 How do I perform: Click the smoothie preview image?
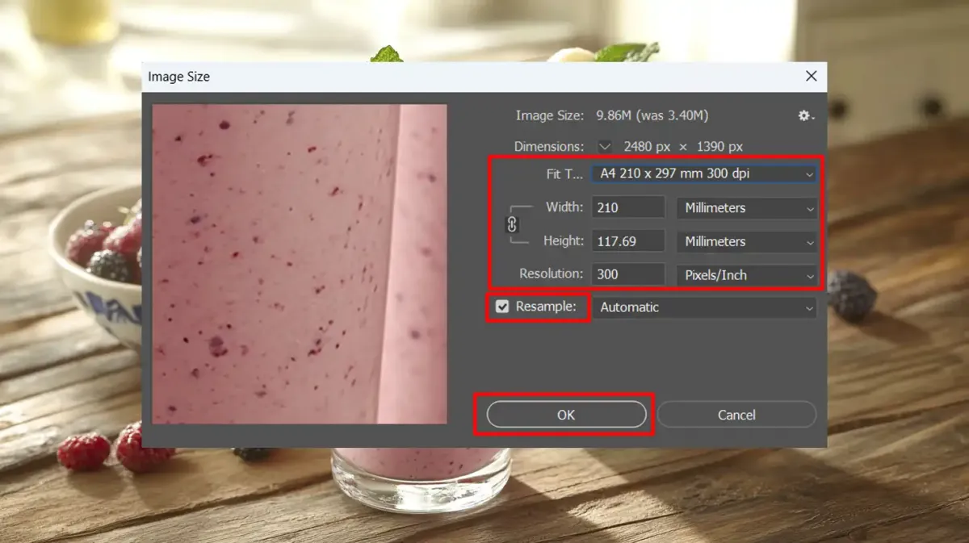click(300, 264)
